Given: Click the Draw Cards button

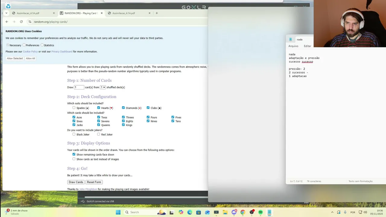Looking at the screenshot, I should (x=76, y=182).
